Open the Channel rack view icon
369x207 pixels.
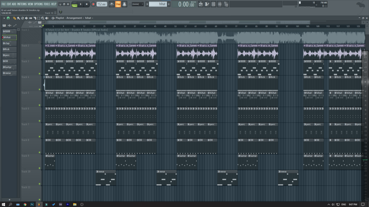[213, 4]
